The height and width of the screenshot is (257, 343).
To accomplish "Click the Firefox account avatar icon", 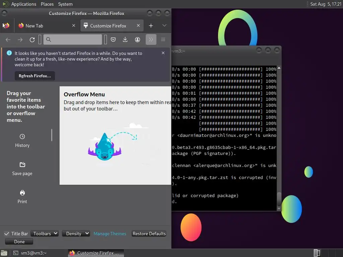I will coord(137,39).
